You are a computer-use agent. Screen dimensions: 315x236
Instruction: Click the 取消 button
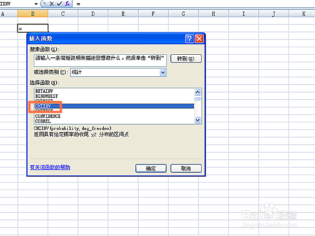[x=186, y=168]
